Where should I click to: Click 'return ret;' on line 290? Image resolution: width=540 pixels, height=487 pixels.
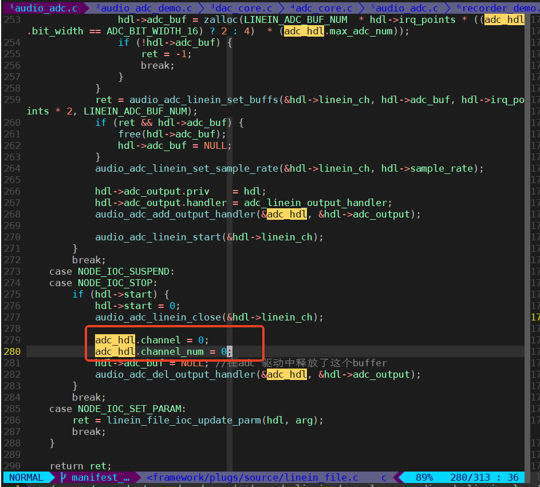tap(81, 466)
